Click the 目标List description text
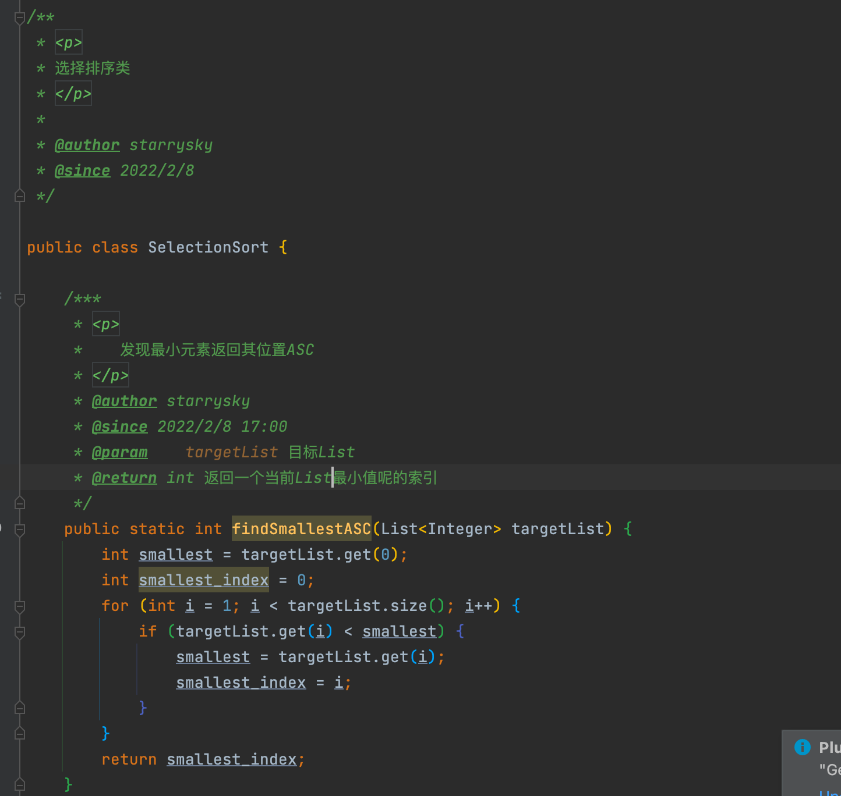 [321, 452]
